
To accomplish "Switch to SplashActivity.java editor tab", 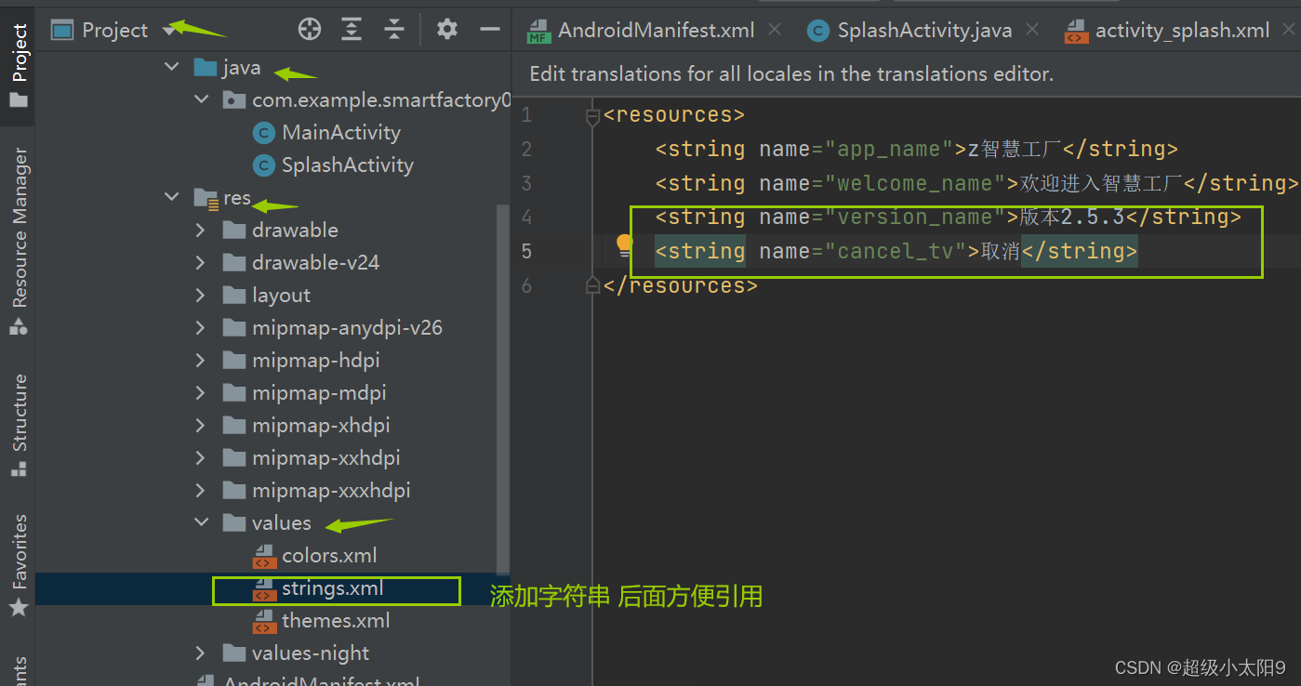I will (x=910, y=31).
